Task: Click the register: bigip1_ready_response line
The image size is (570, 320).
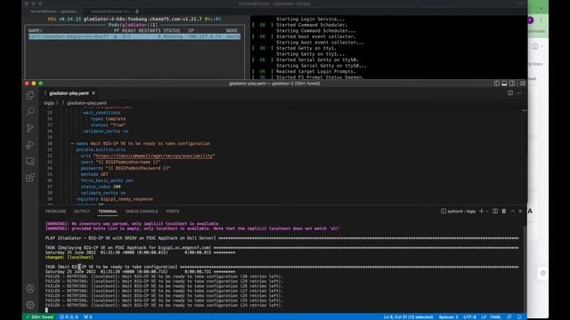Action: pos(115,199)
